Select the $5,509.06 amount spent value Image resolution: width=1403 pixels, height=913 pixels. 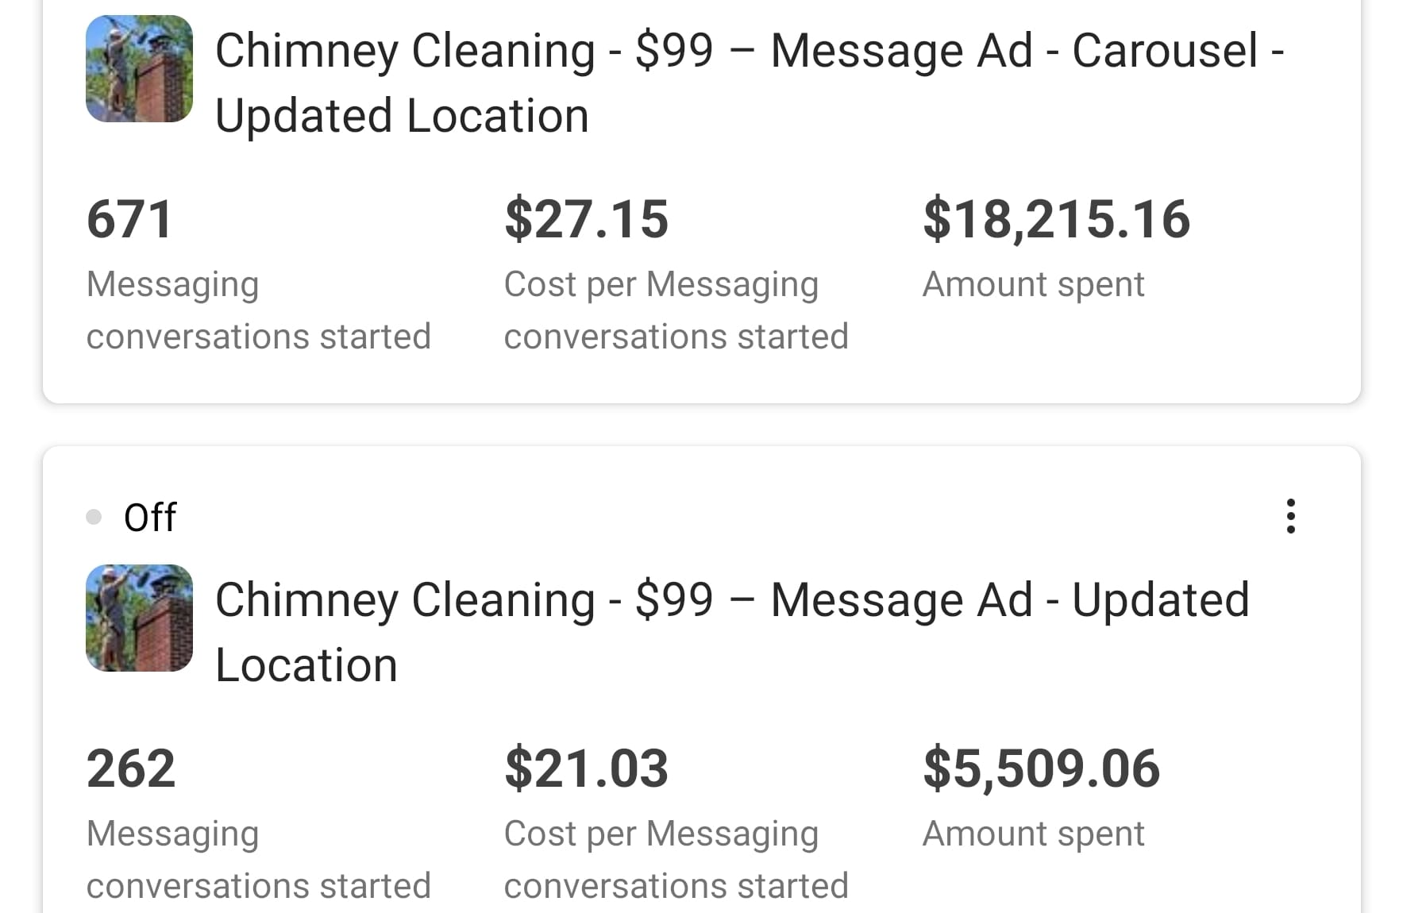pos(1041,769)
